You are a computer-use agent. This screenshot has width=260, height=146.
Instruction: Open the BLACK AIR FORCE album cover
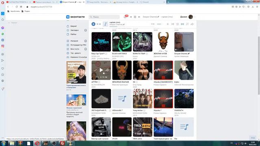(x=122, y=42)
